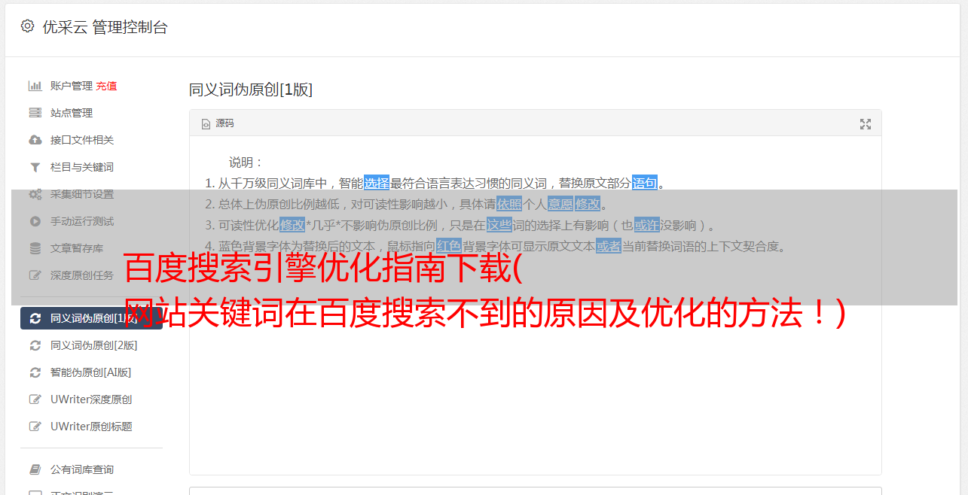Click the 站点管理 server icon
The height and width of the screenshot is (495, 968).
pyautogui.click(x=35, y=113)
